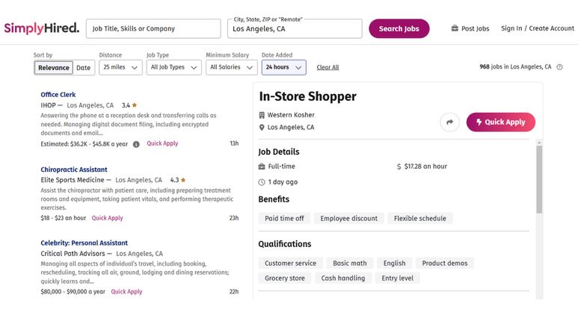Screen dimensions: 578x327
Task: Click the SimplyHired logo
Action: [x=42, y=28]
